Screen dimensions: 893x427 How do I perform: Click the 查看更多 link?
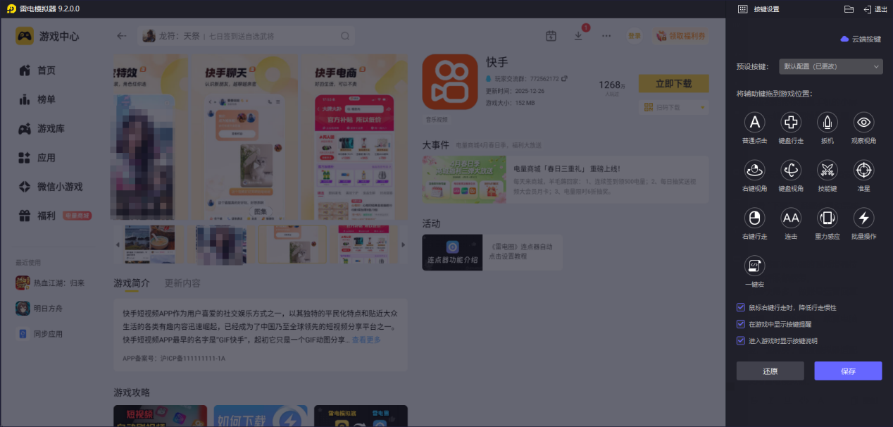(x=366, y=340)
